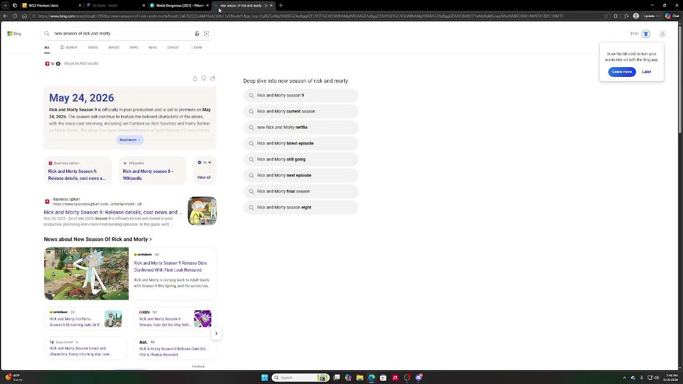This screenshot has width=683, height=384.
Task: Select suggestion Rick and Morty final season
Action: click(x=301, y=191)
